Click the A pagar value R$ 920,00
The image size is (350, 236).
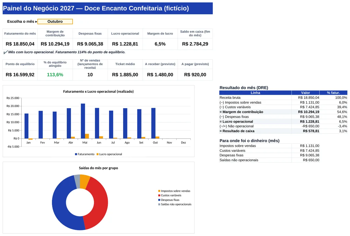click(195, 75)
